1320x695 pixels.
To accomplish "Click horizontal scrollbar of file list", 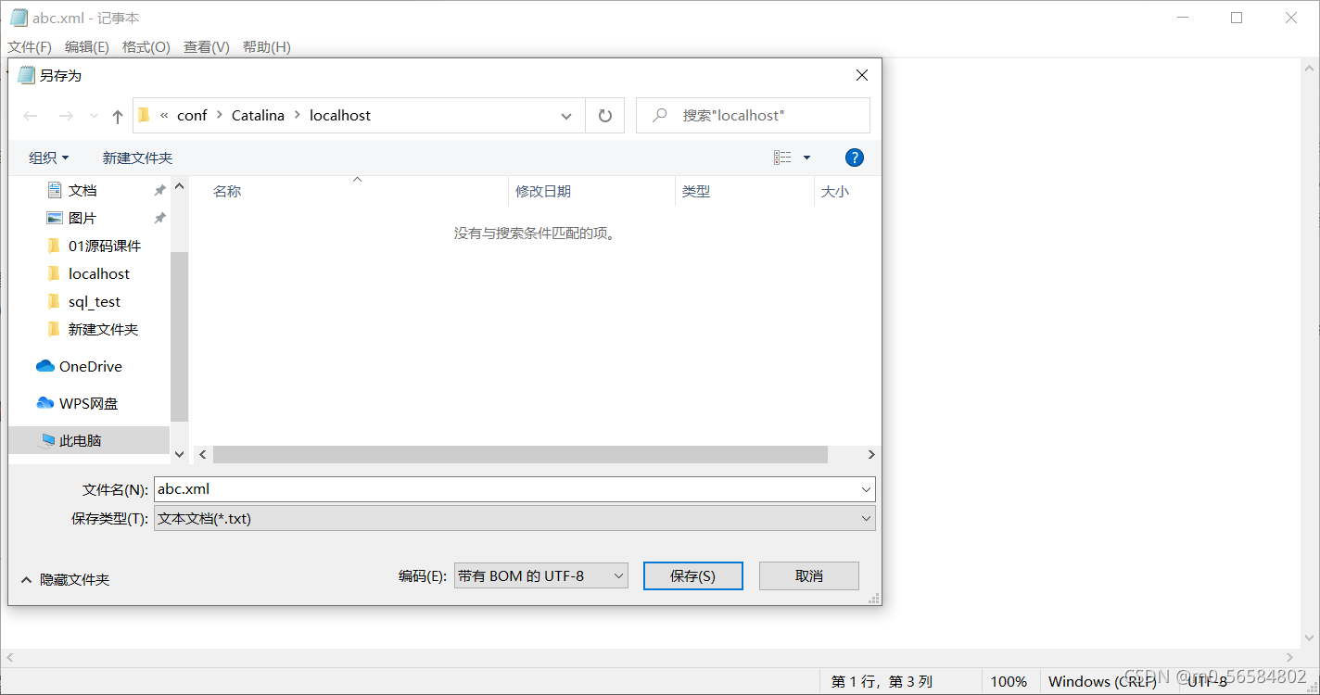I will [x=520, y=455].
